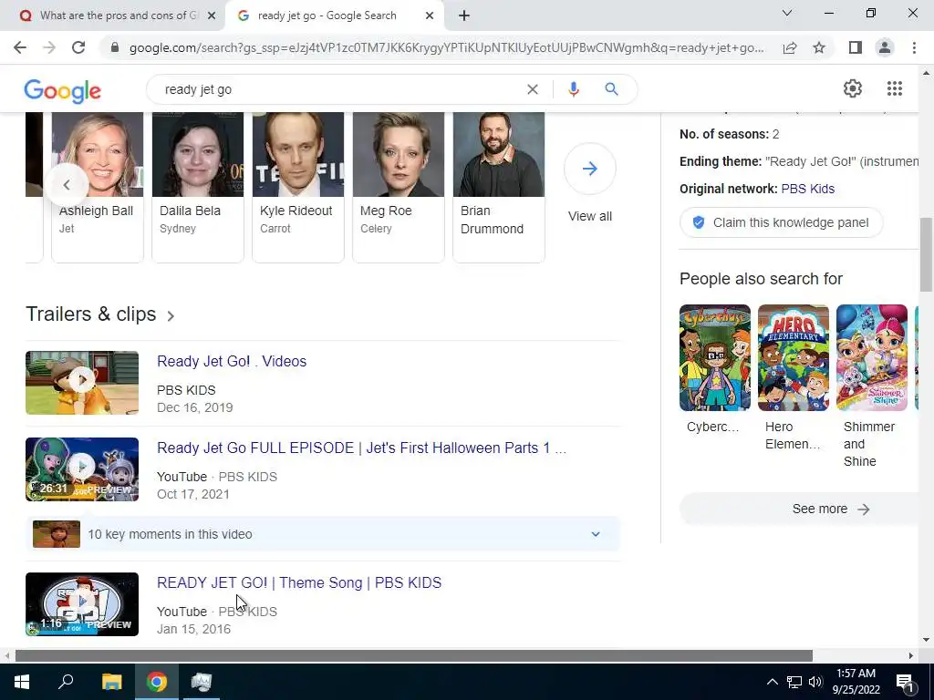Expand the Trailers & clips heading chevron
The image size is (934, 700).
coord(171,316)
